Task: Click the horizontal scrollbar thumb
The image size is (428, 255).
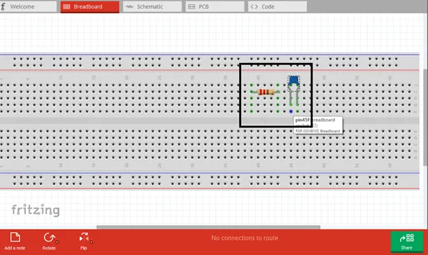Action: point(208,227)
